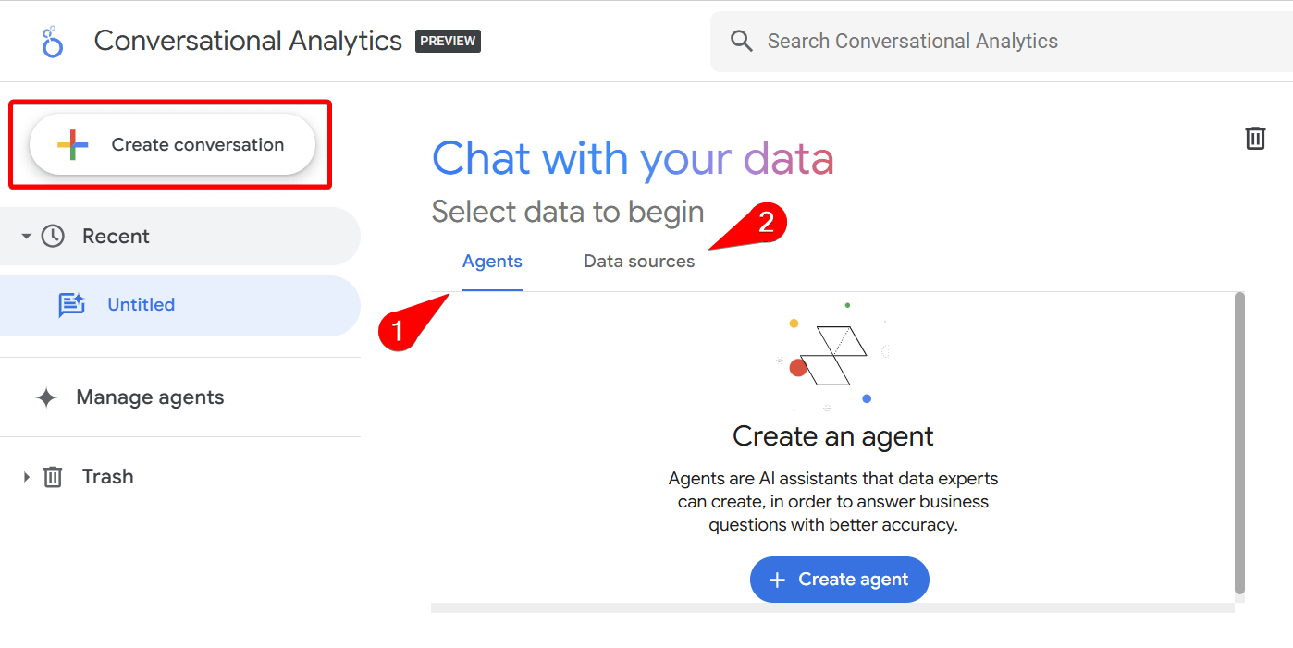1293x648 pixels.
Task: Open the Untitled conversation
Action: coord(141,305)
